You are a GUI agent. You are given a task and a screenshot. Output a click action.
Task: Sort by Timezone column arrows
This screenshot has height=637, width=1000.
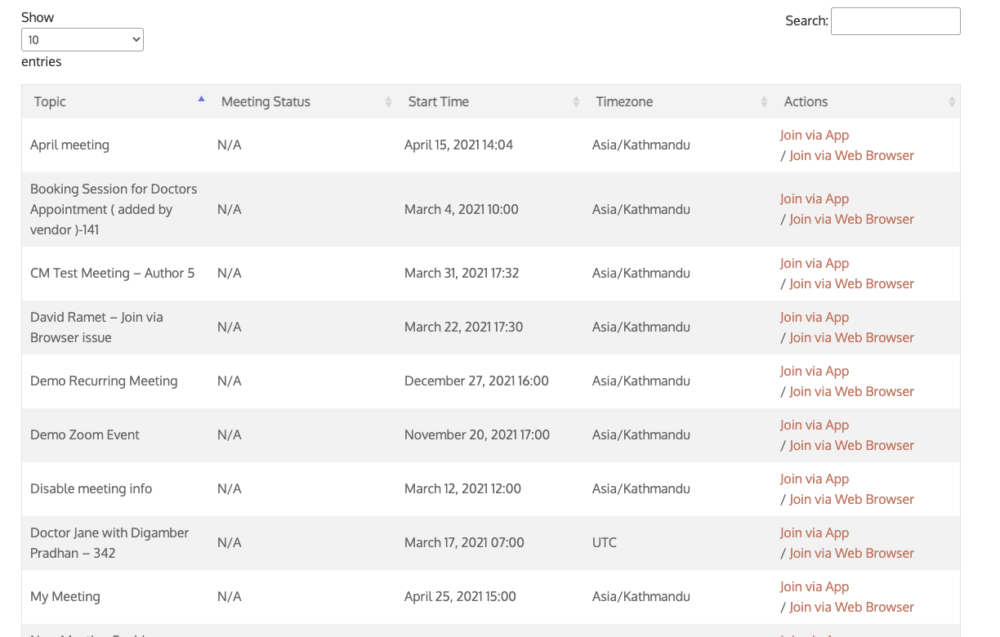pyautogui.click(x=764, y=102)
